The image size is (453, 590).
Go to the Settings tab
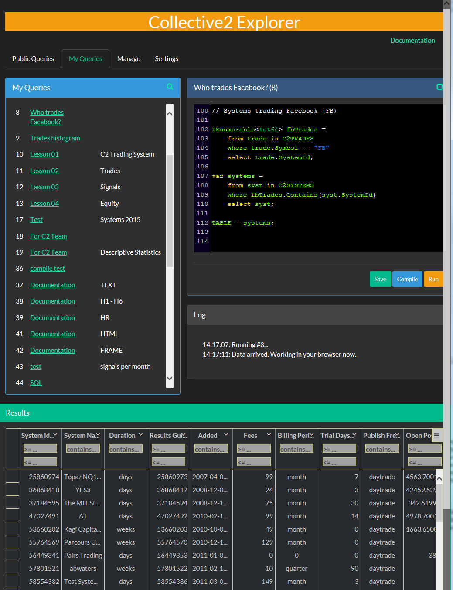[x=167, y=59]
